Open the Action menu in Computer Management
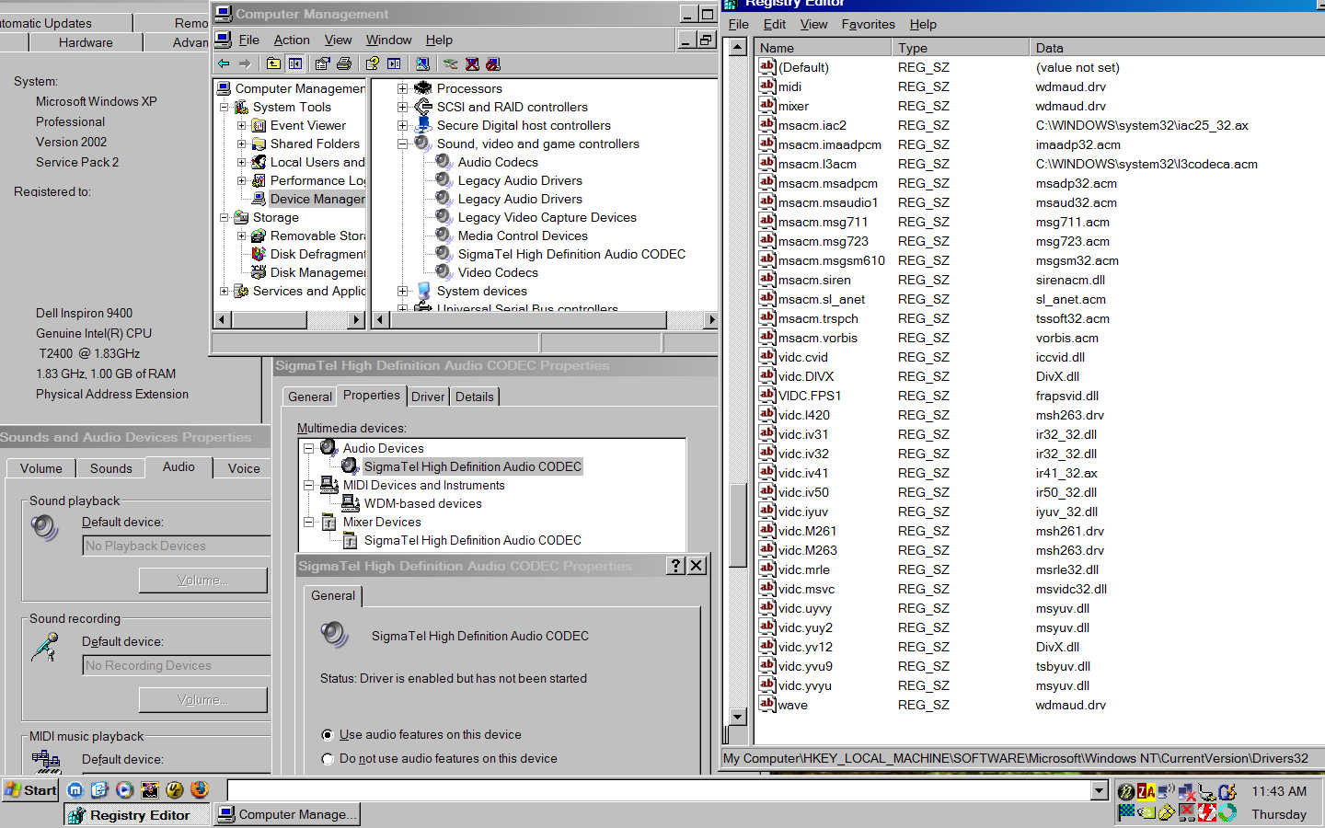Image resolution: width=1325 pixels, height=828 pixels. pyautogui.click(x=292, y=40)
